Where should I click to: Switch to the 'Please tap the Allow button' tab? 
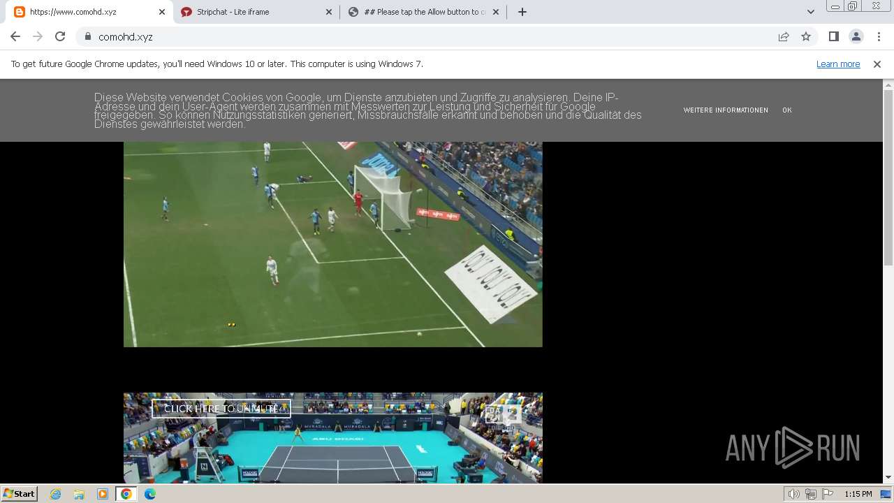pos(423,12)
